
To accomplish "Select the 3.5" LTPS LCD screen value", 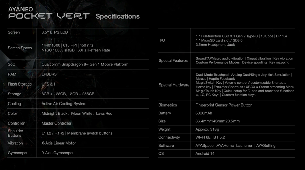I will click(54, 32).
